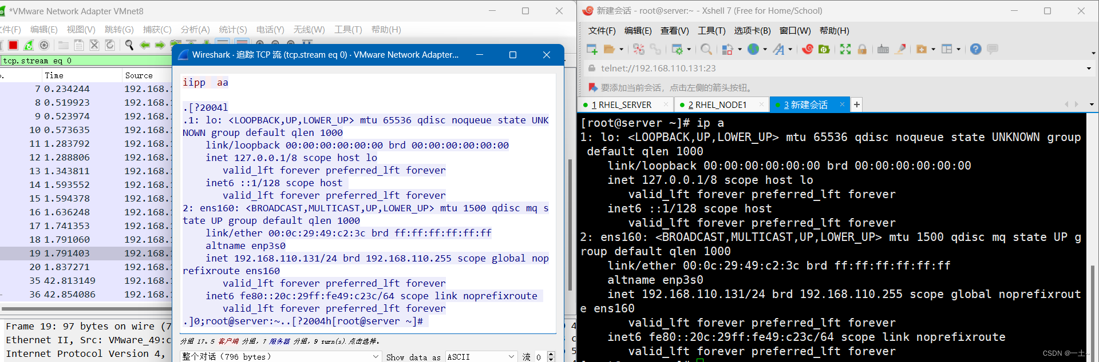Click the Xshell highlight pen icon
The image size is (1099, 362).
[900, 50]
